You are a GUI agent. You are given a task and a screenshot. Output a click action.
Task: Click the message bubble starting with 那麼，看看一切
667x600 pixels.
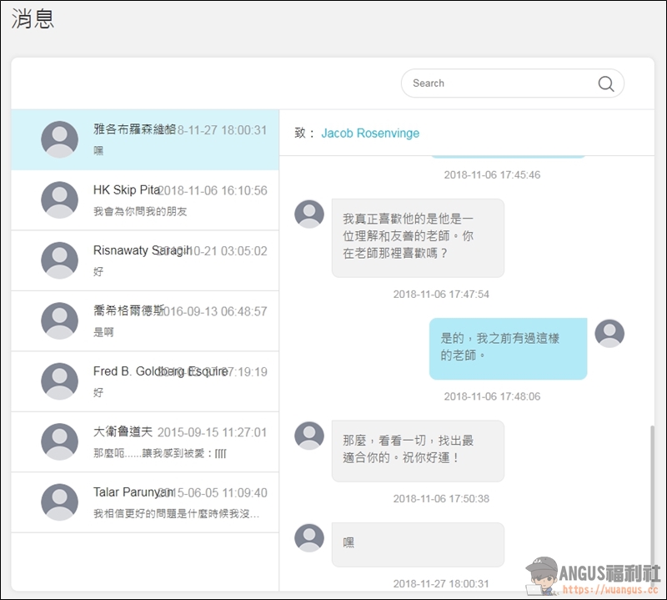click(418, 451)
